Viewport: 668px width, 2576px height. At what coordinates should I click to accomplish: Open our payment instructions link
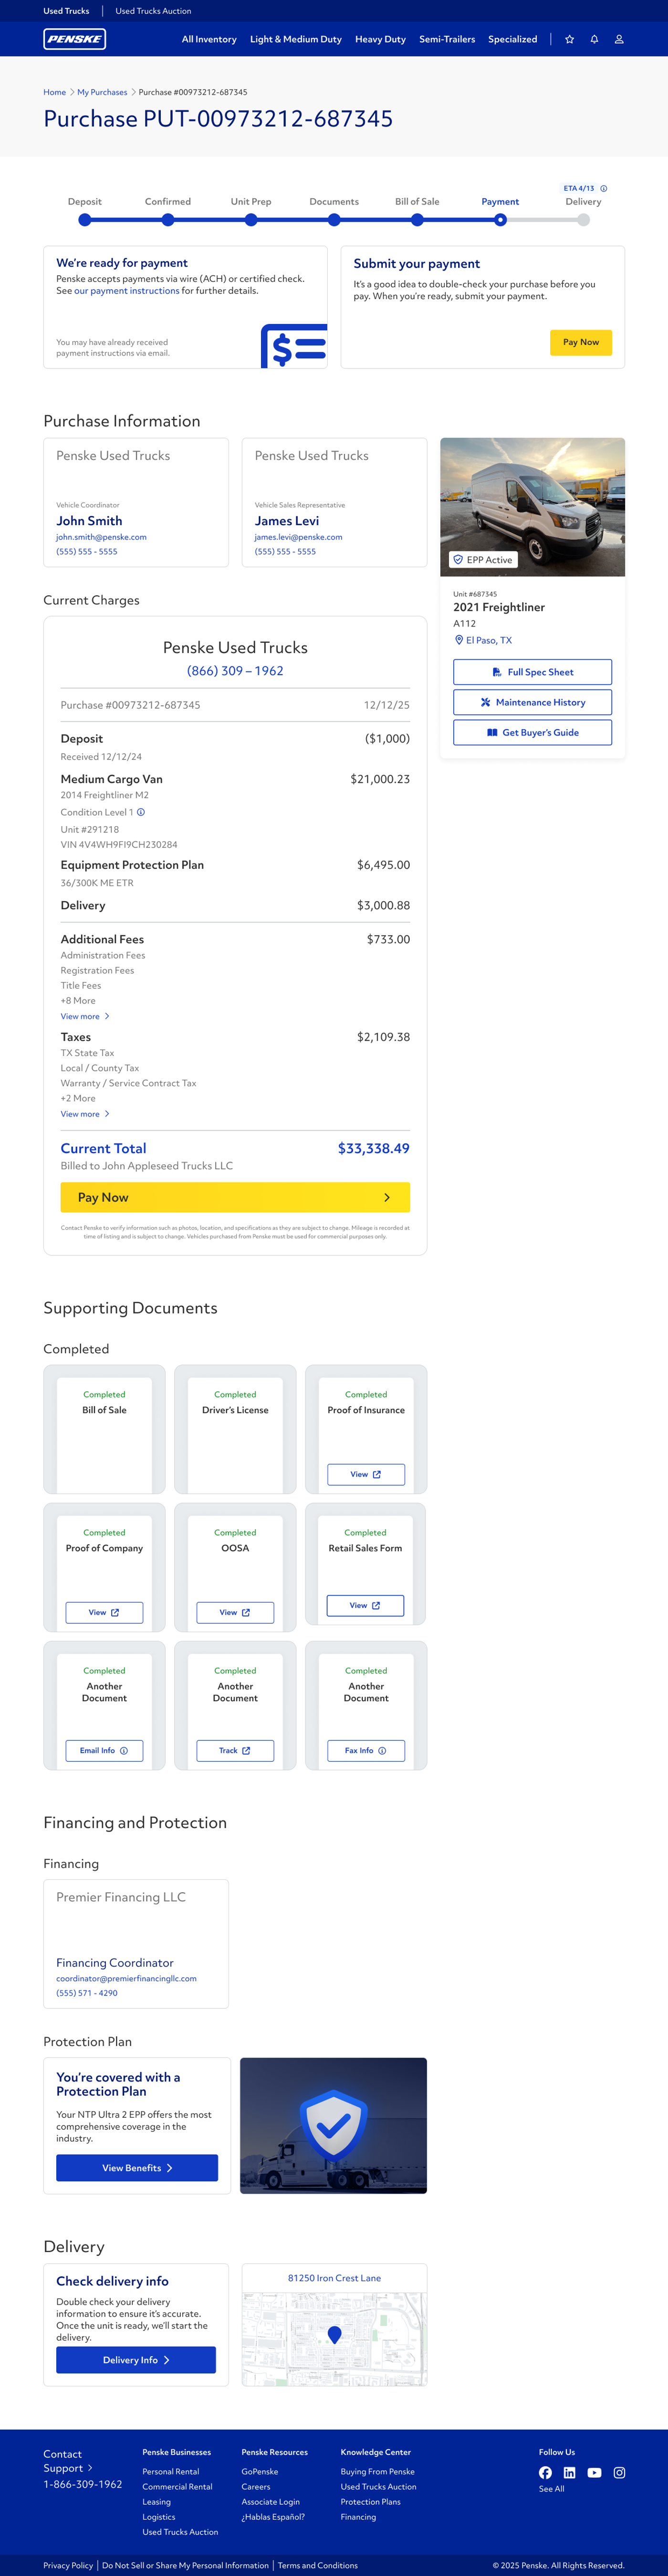pos(127,291)
